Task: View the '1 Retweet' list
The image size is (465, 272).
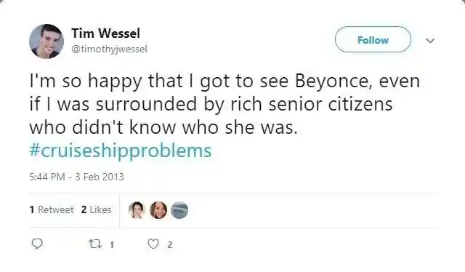Action: coord(52,209)
